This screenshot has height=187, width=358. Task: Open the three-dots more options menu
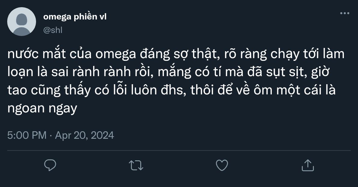point(345,13)
